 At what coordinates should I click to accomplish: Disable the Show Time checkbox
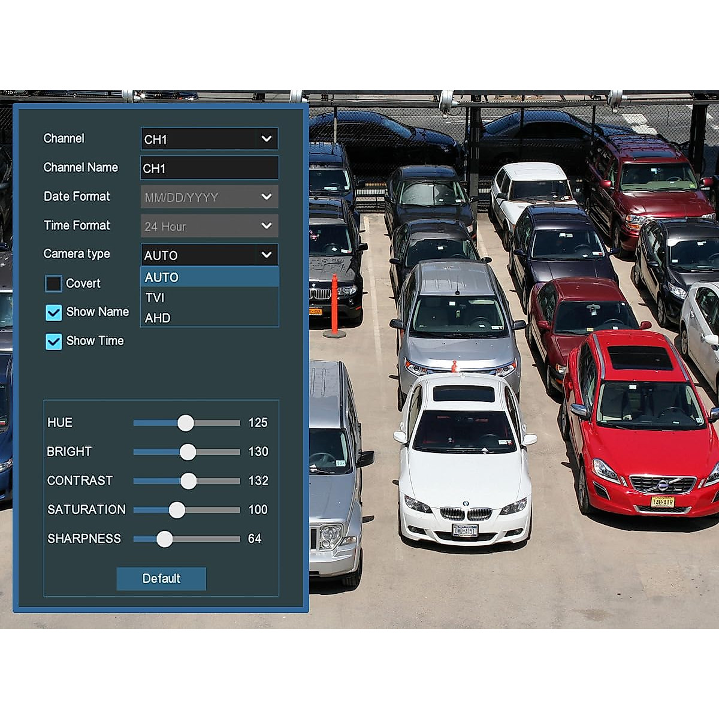coord(54,341)
